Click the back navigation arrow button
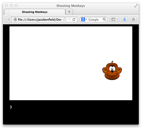 point(9,20)
